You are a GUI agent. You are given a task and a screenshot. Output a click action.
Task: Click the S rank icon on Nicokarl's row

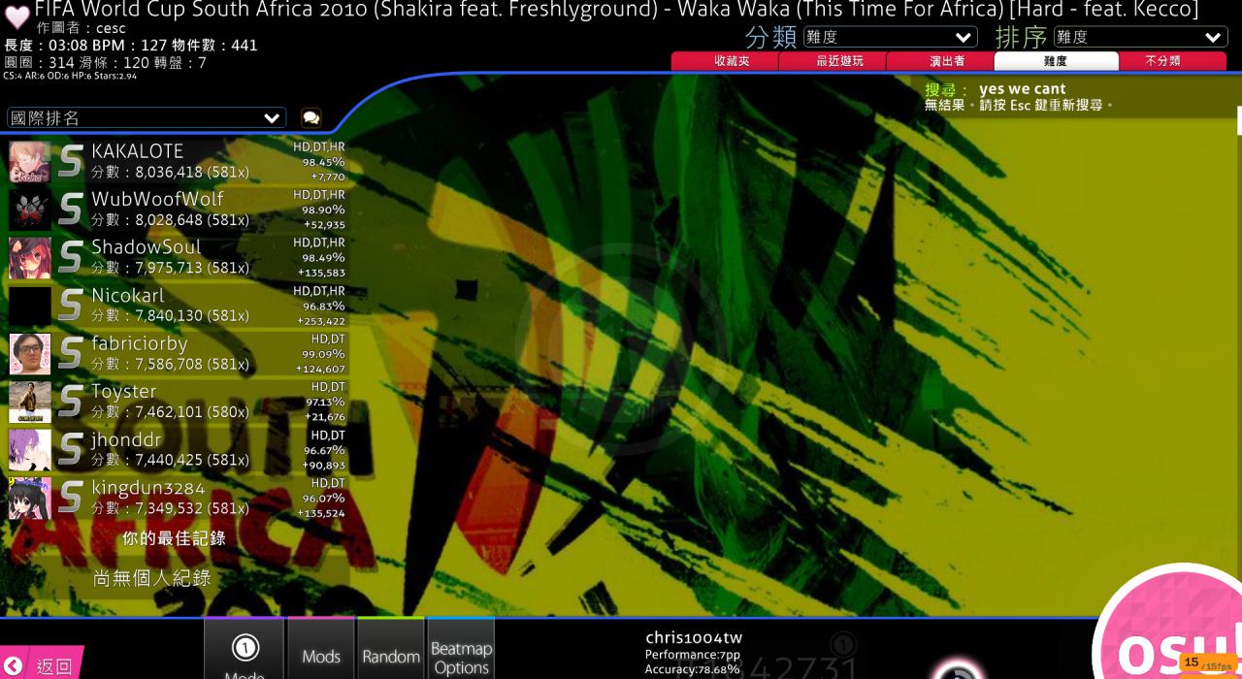click(71, 306)
